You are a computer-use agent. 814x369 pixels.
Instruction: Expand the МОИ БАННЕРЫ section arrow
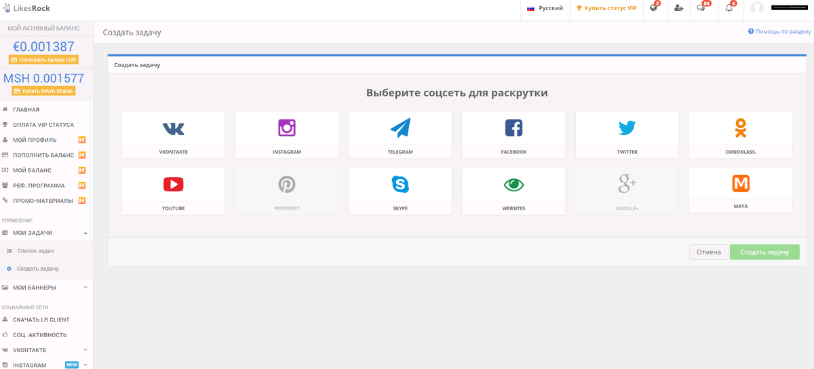click(85, 288)
